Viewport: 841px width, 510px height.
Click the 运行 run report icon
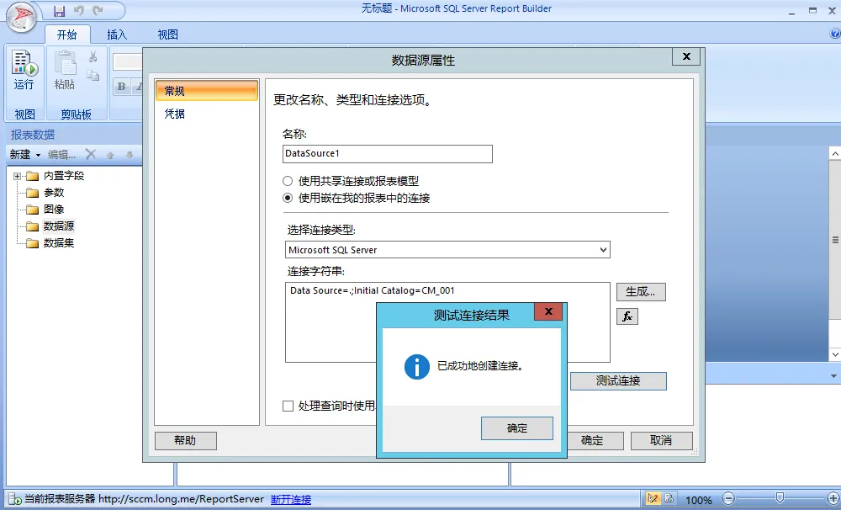24,62
